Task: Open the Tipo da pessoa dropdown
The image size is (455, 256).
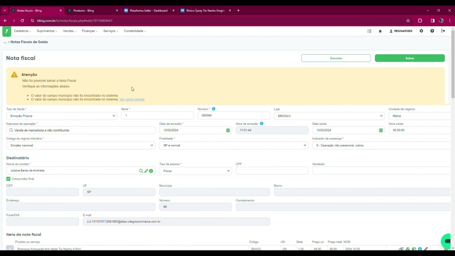Action: pyautogui.click(x=196, y=171)
